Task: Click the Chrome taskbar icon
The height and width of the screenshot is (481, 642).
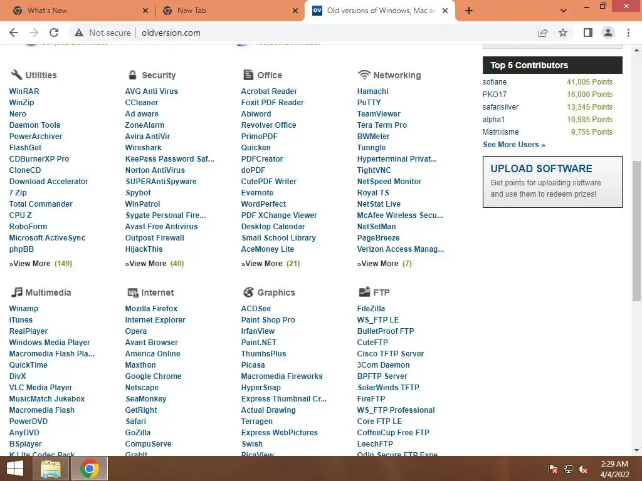Action: pyautogui.click(x=90, y=468)
